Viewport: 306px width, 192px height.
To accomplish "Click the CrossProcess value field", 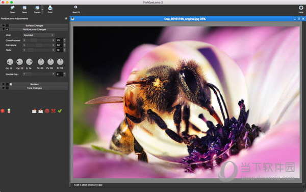I will 60,40.
